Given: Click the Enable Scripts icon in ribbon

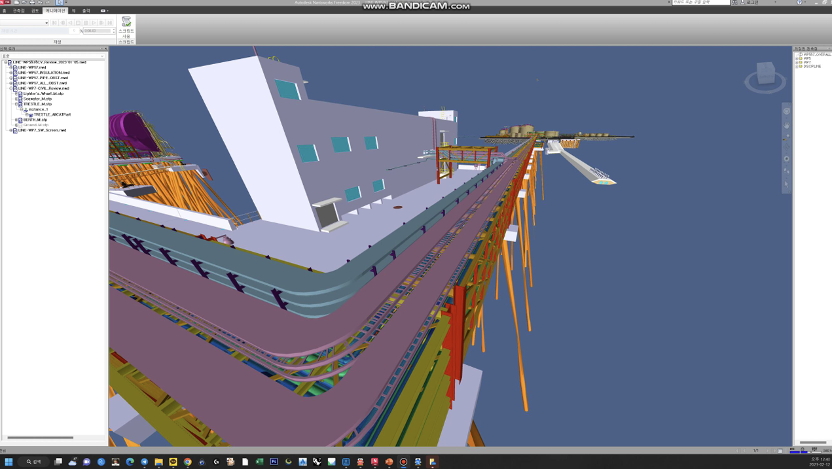Looking at the screenshot, I should pyautogui.click(x=126, y=22).
